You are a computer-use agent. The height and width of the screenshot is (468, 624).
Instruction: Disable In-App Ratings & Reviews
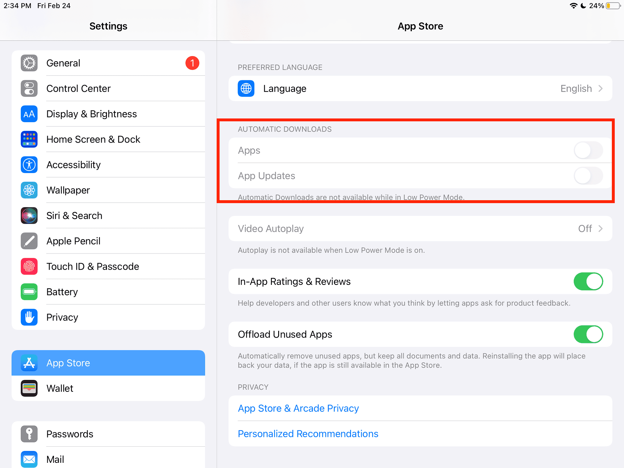coord(588,281)
